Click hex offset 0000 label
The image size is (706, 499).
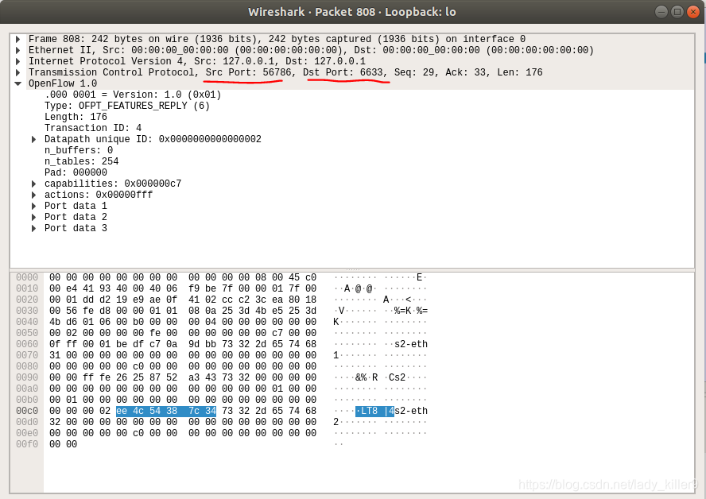(27, 277)
